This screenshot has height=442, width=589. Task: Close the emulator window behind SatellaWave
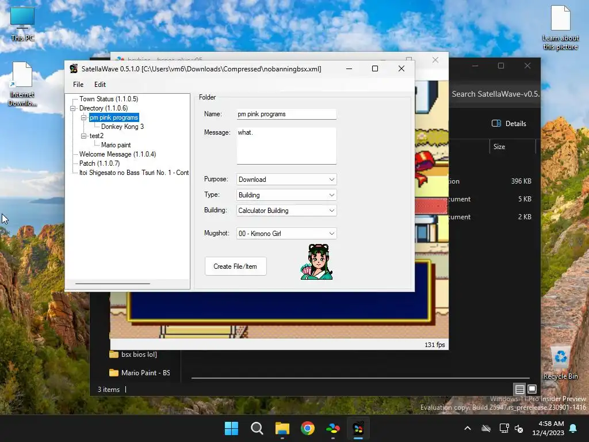pyautogui.click(x=435, y=60)
